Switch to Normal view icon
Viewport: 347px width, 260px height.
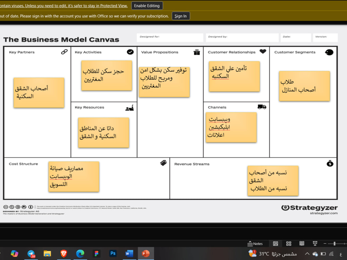(x=276, y=244)
